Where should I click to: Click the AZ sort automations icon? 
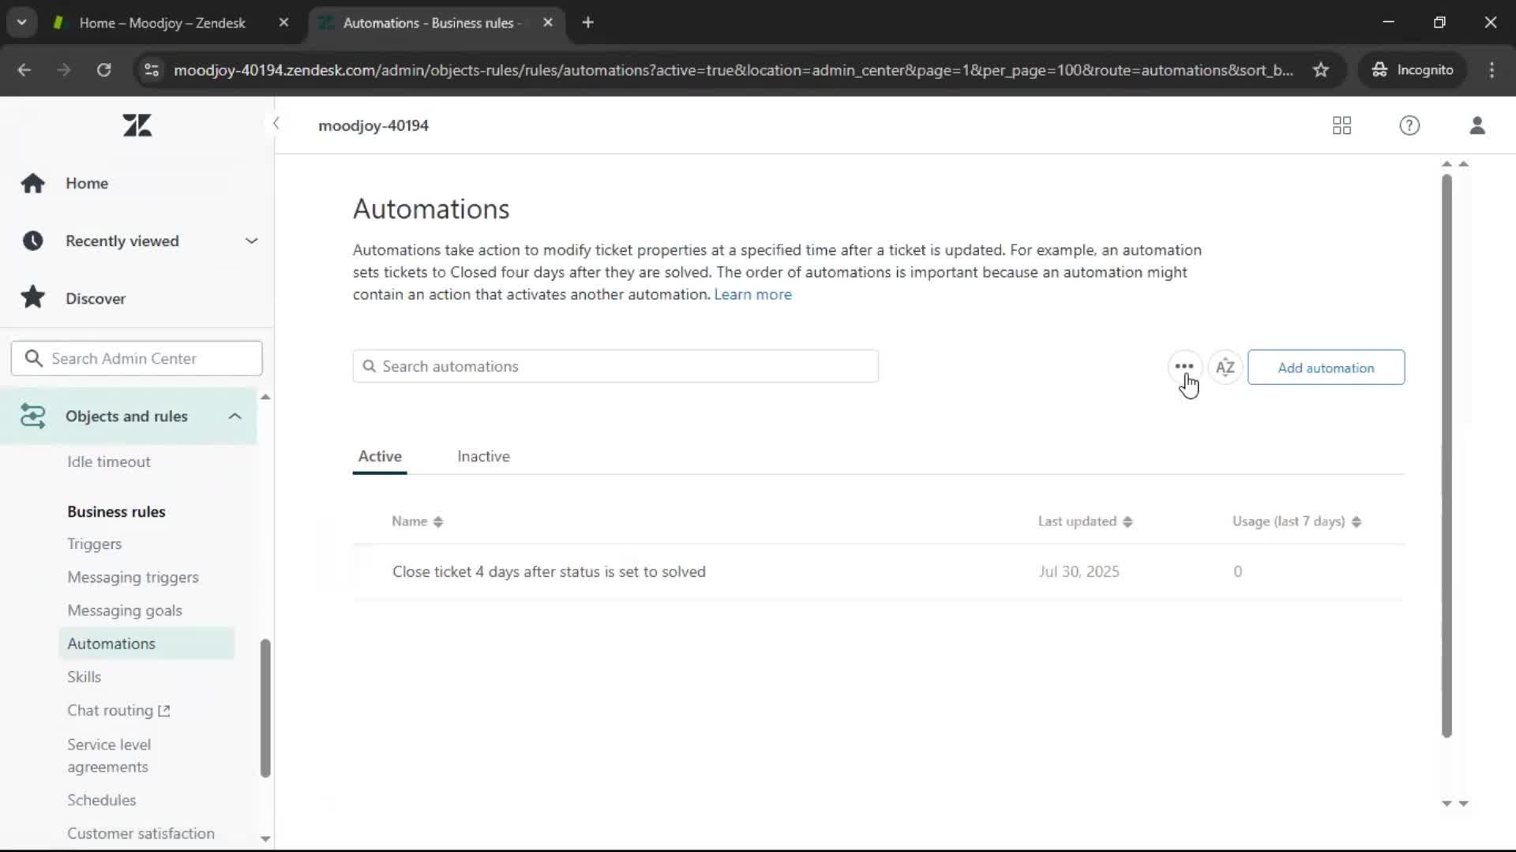click(x=1225, y=367)
